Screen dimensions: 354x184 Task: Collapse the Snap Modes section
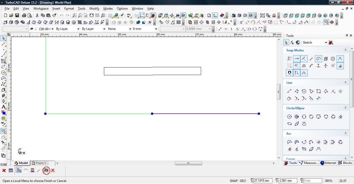coord(345,50)
